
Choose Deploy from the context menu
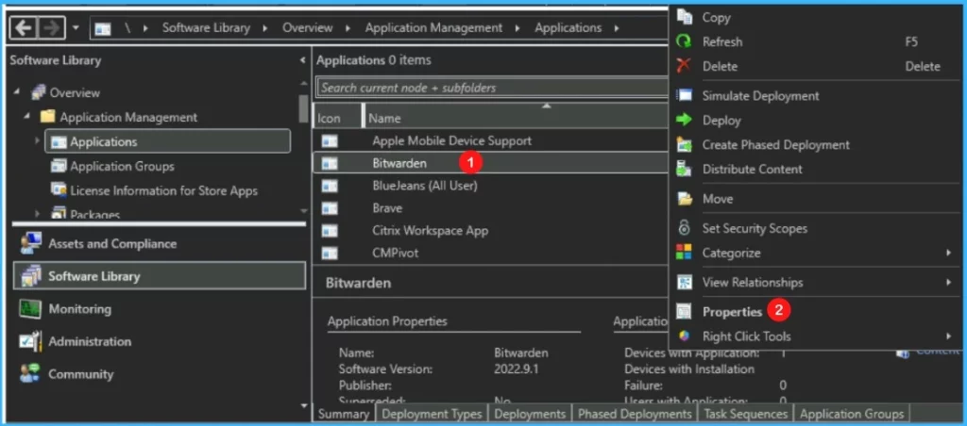pos(721,121)
